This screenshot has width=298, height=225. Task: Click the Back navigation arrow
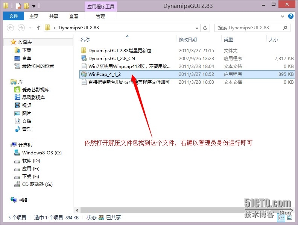[10, 28]
